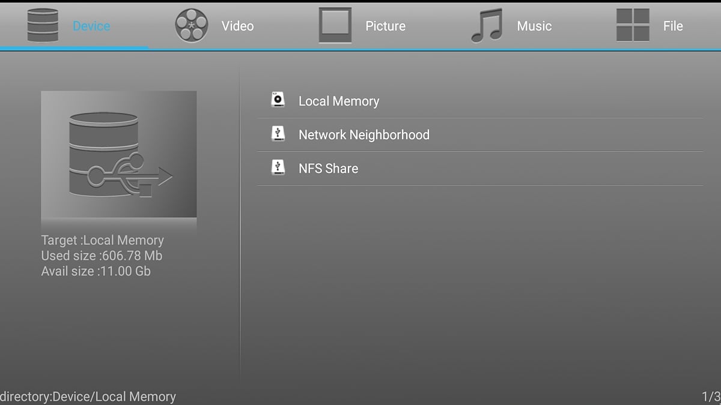Click the USB storage preview thumbnail
Viewport: 721px width, 405px height.
(118, 154)
